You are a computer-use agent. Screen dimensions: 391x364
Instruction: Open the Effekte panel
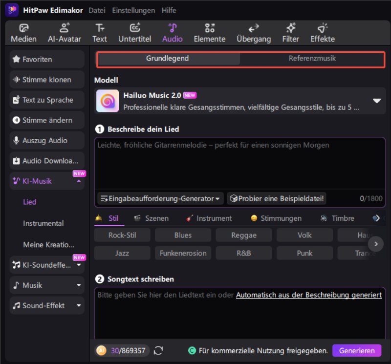[x=322, y=33]
